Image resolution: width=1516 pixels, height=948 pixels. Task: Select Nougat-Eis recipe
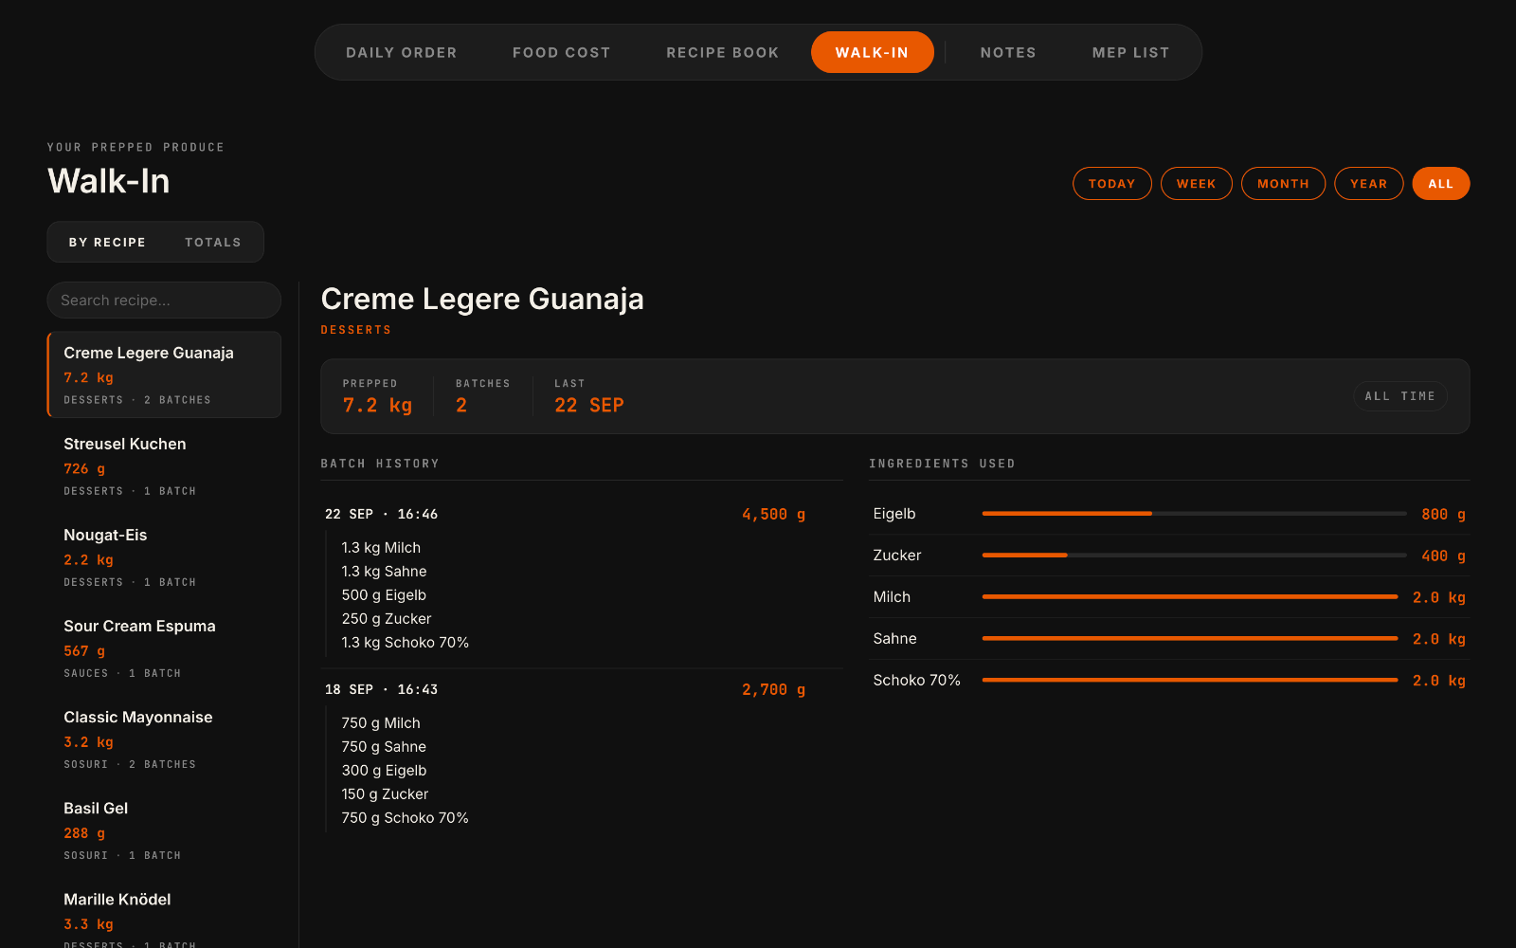click(164, 556)
